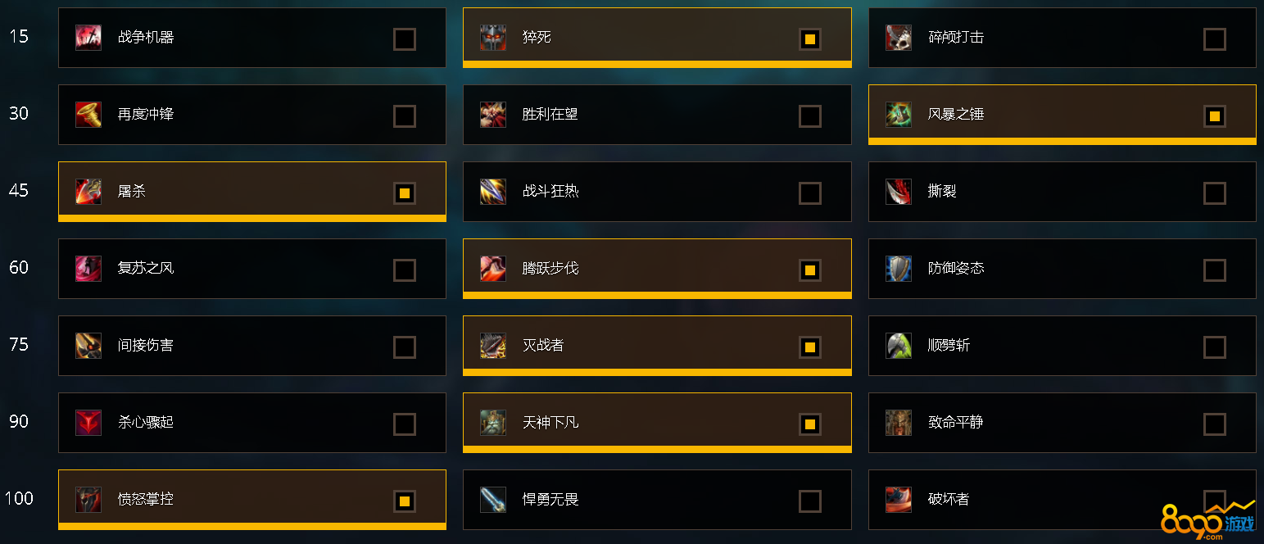The height and width of the screenshot is (544, 1264).
Task: Select the 胜利在望 talent row
Action: click(x=657, y=115)
